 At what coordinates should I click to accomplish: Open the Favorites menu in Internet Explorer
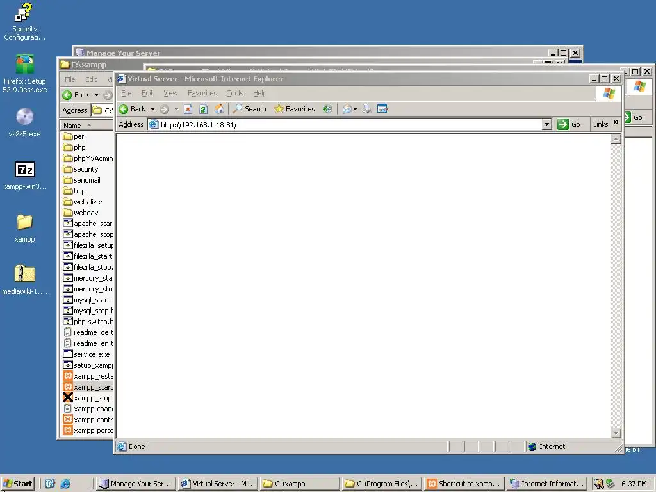[202, 94]
